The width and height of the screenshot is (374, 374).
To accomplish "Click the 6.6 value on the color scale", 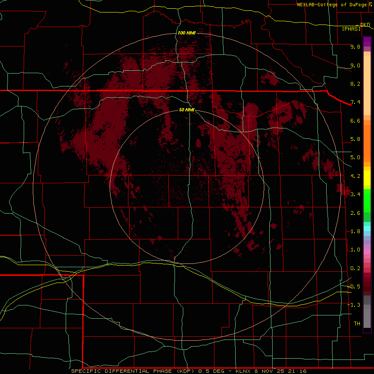I will 355,121.
